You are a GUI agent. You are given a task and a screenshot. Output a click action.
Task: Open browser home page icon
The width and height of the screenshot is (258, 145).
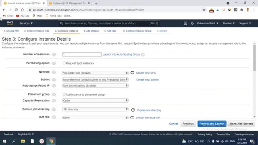point(22,10)
